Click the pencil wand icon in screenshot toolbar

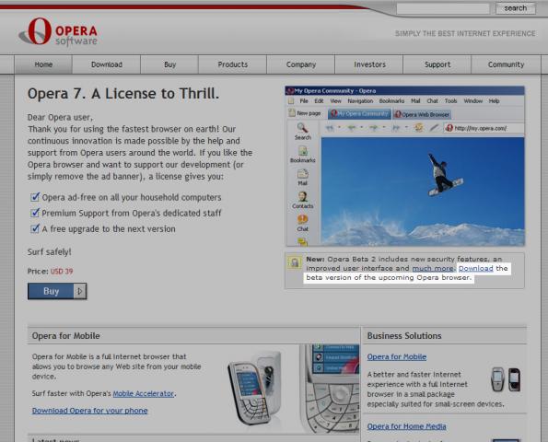[434, 128]
